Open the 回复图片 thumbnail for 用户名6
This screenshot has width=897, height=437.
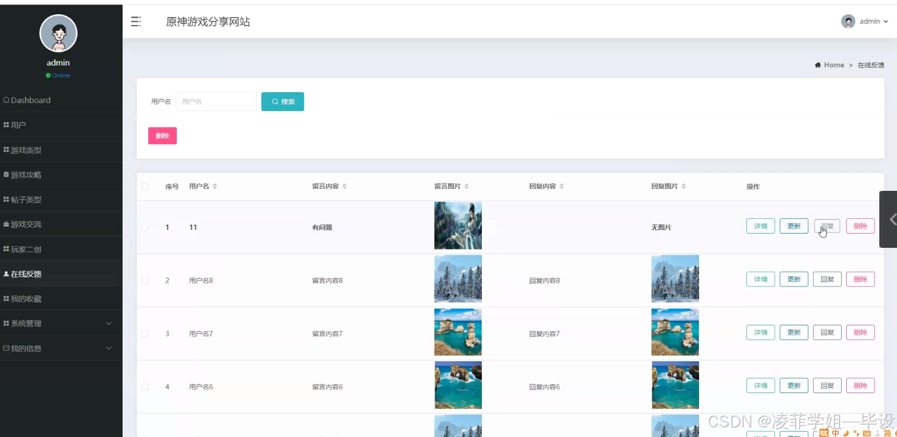coord(675,385)
